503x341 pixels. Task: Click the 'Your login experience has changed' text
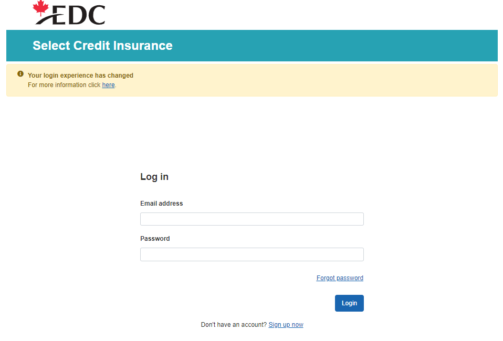[x=80, y=76]
